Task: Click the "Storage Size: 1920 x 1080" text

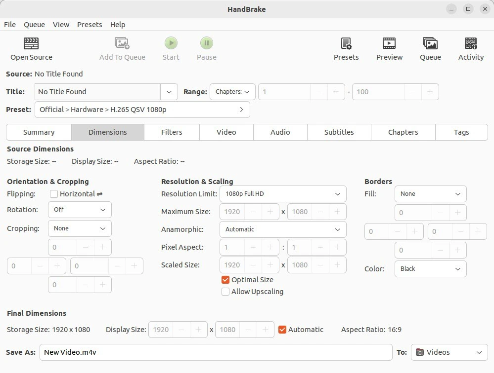Action: click(48, 330)
